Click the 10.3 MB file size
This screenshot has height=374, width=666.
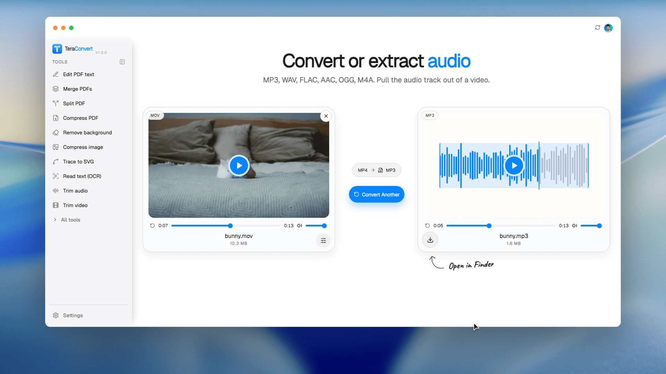click(x=239, y=243)
